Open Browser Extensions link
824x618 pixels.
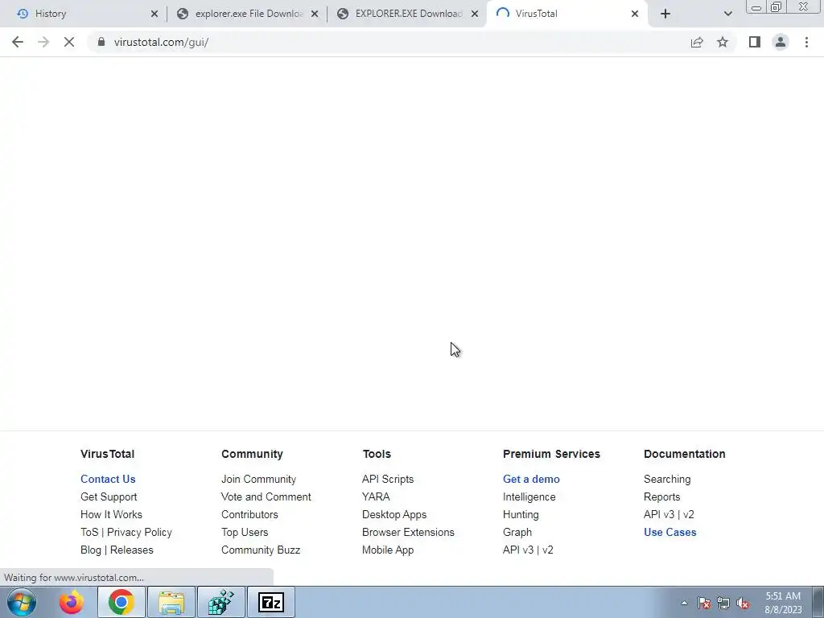click(x=408, y=532)
